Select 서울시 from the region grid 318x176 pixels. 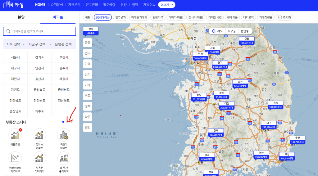tap(15, 57)
